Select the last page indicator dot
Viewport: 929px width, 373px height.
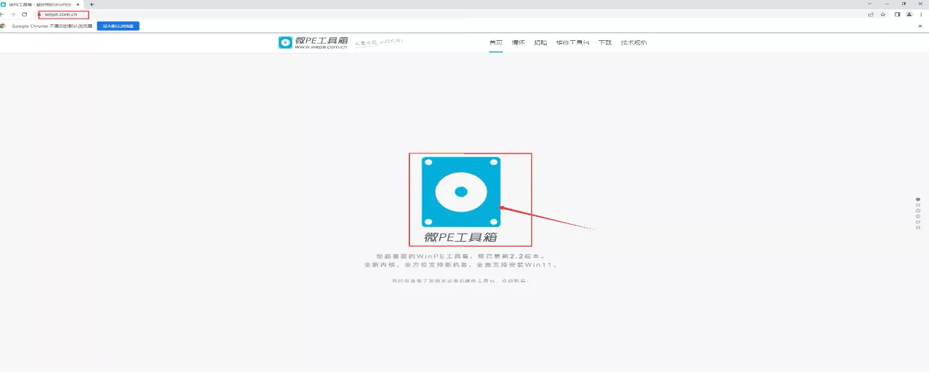point(918,228)
